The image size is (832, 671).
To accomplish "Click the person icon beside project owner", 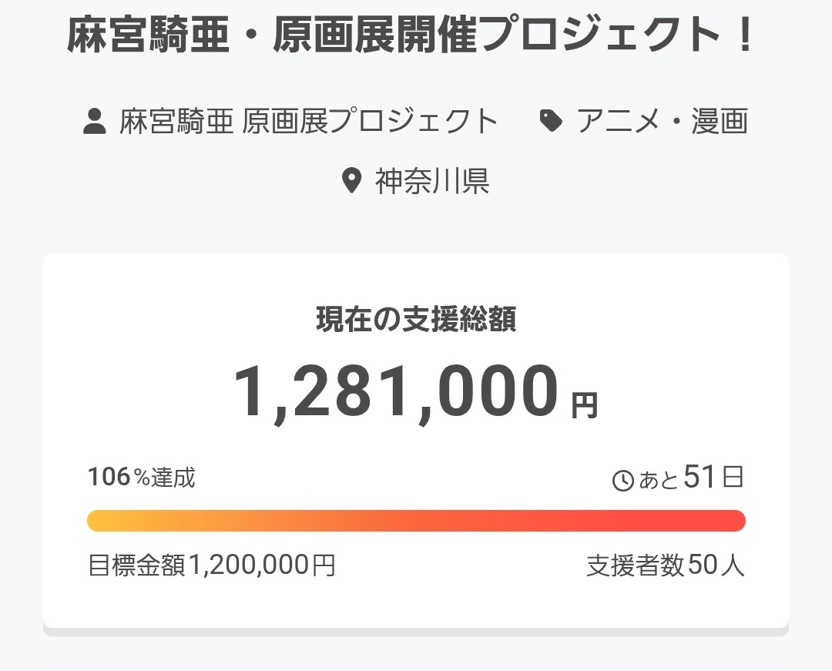I will tap(95, 122).
